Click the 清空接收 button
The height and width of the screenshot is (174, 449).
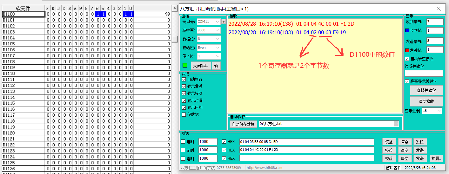point(426,101)
